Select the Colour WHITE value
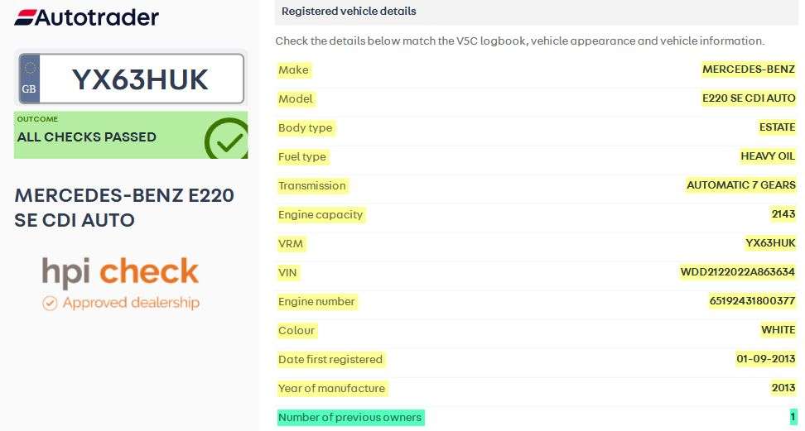The image size is (805, 431). pyautogui.click(x=778, y=330)
